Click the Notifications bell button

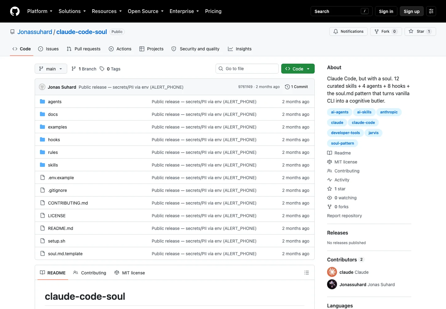[x=348, y=32]
